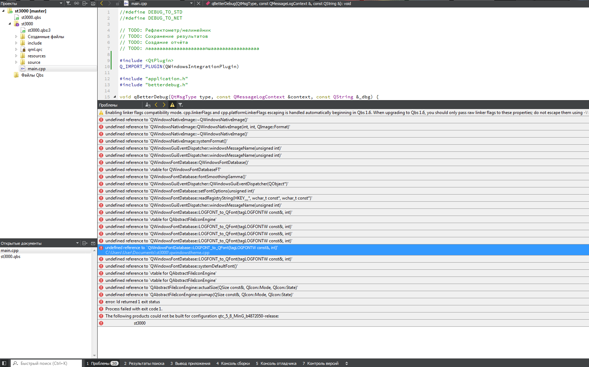Screen dimensions: 589x367
Task: Select st3000.qbs file in project tree
Action: point(31,17)
